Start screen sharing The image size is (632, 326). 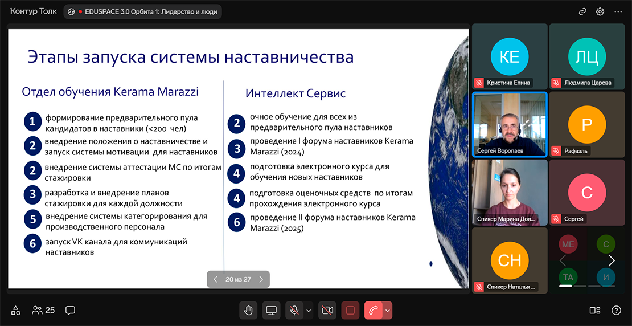tap(272, 310)
